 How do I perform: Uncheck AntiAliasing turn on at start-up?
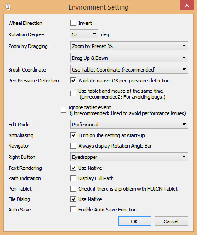73,135
